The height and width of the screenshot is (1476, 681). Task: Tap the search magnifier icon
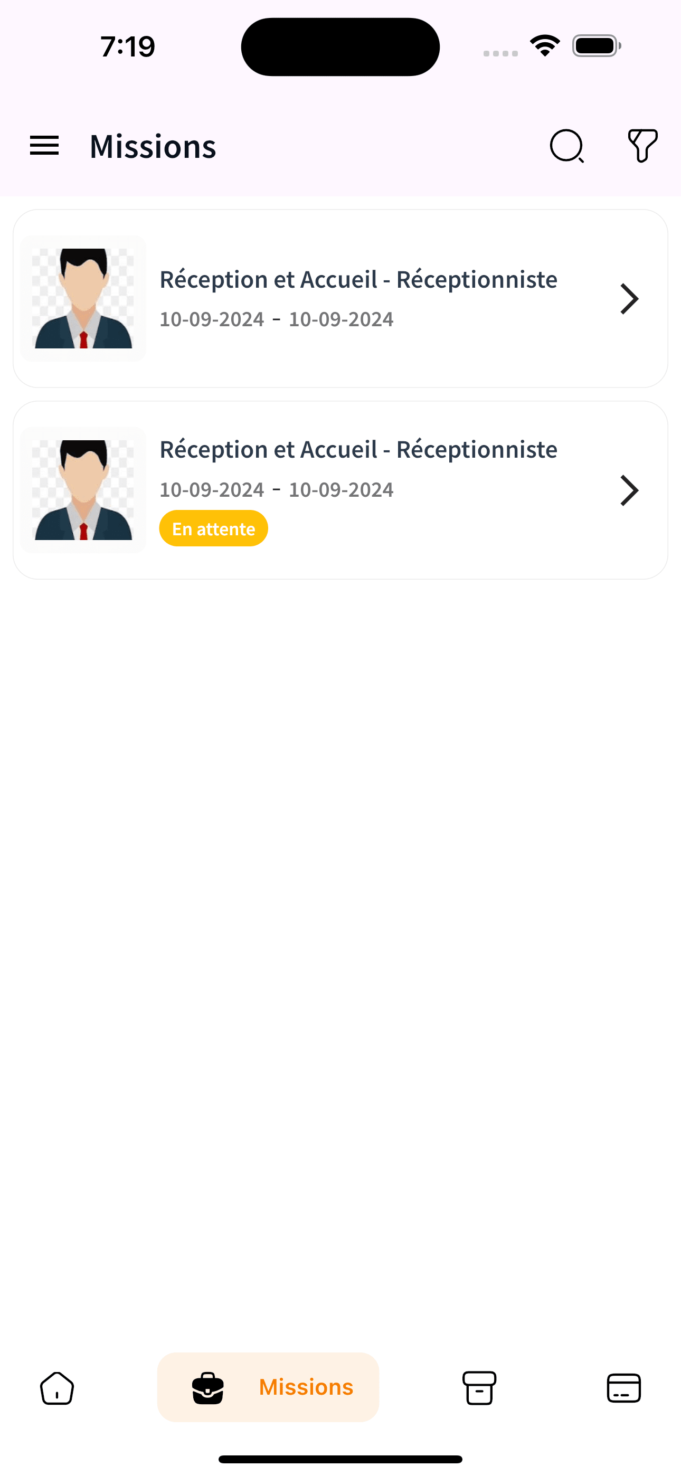tap(567, 146)
